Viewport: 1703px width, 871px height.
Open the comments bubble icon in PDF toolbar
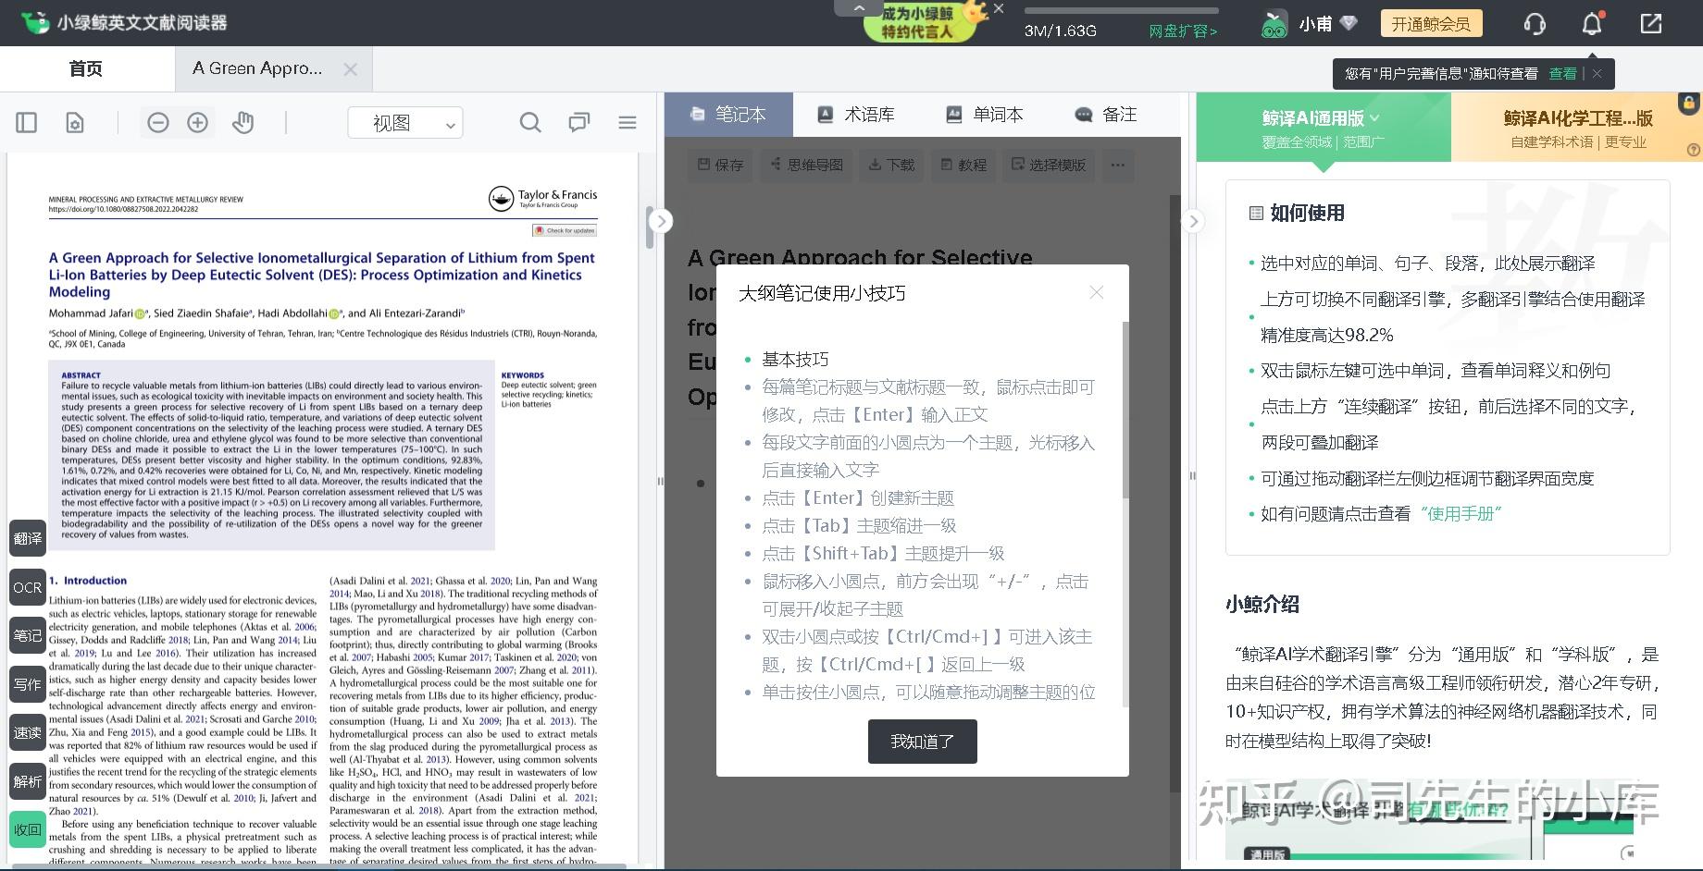(x=579, y=122)
